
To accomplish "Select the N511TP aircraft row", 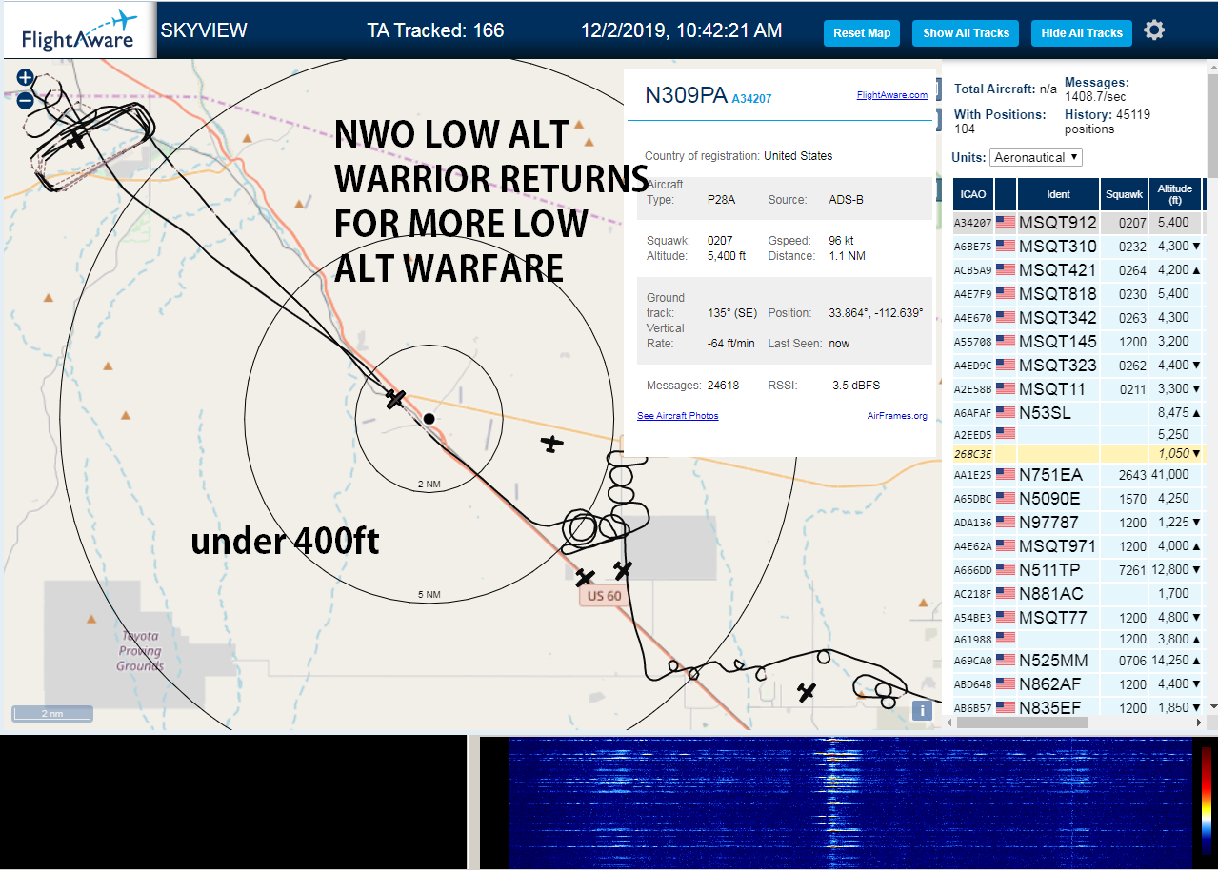I will (x=1078, y=570).
